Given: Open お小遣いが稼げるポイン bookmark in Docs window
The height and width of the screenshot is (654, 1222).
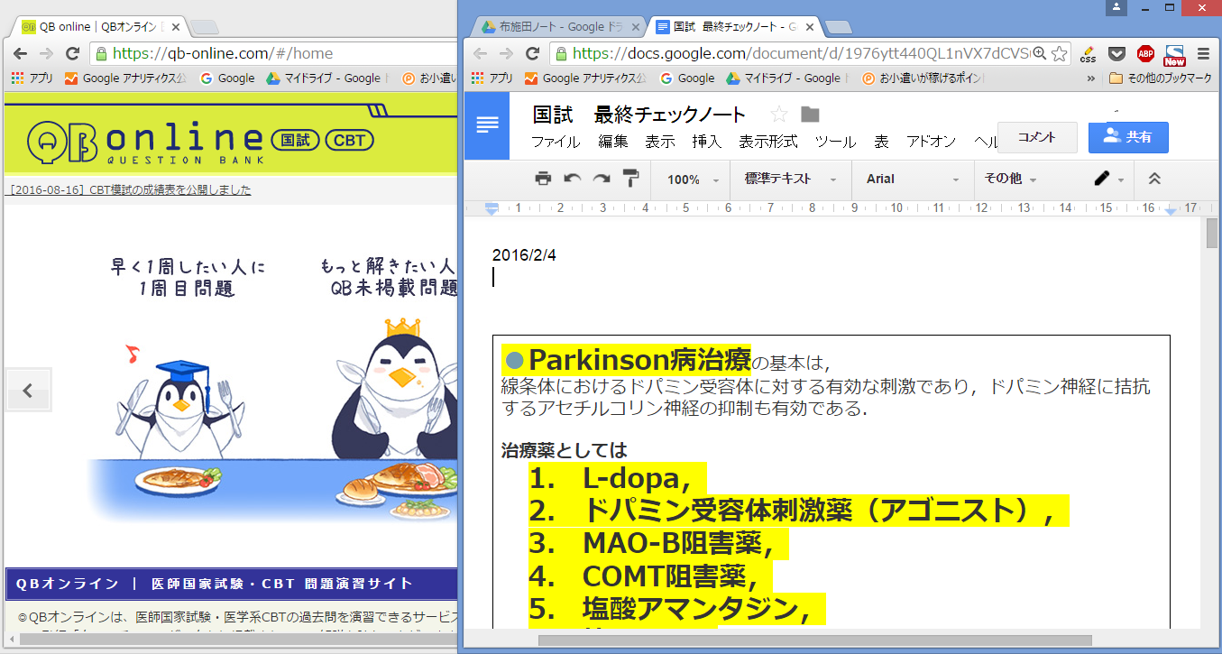Looking at the screenshot, I should [923, 78].
